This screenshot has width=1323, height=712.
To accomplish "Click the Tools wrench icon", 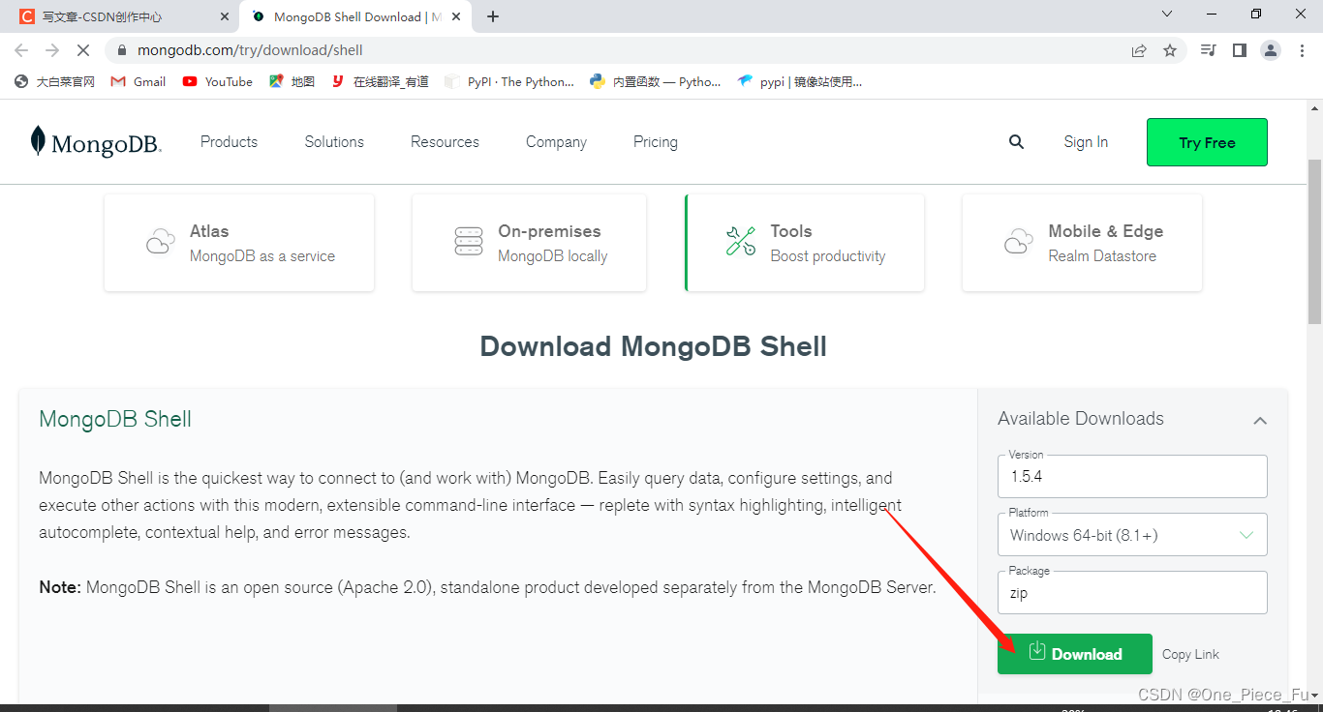I will 741,241.
